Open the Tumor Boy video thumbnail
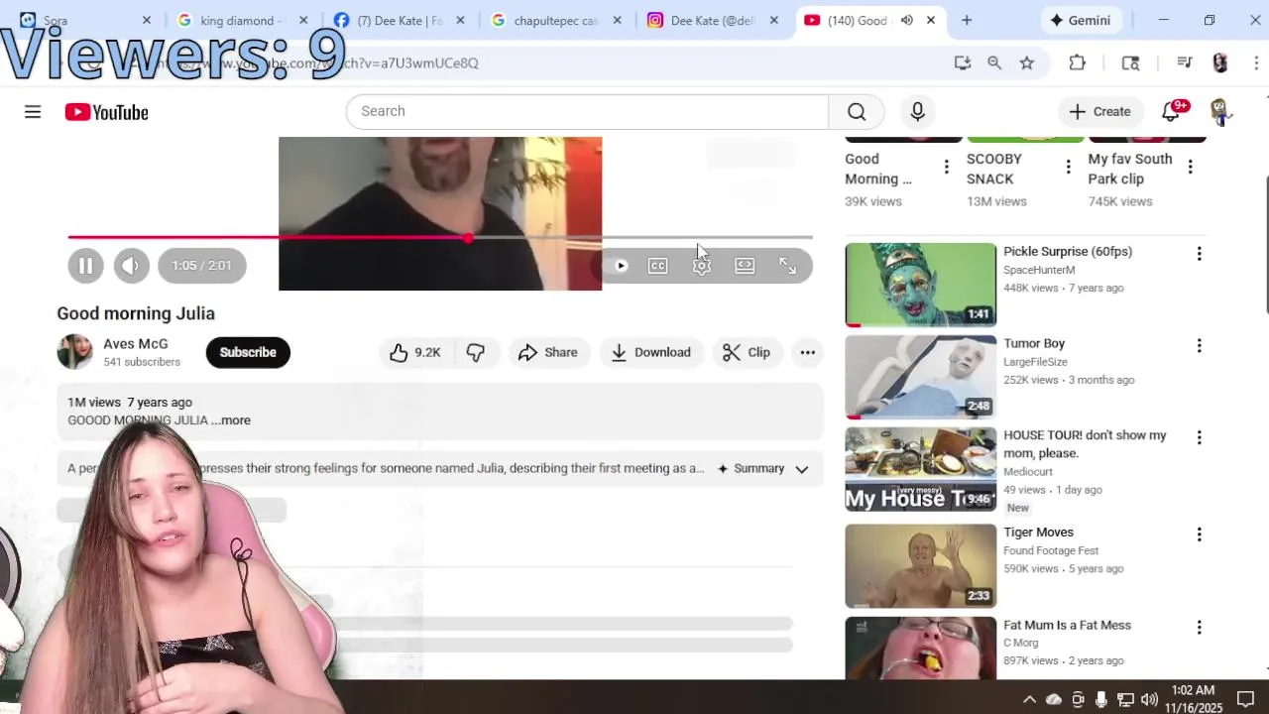Viewport: 1269px width, 714px height. pyautogui.click(x=920, y=377)
